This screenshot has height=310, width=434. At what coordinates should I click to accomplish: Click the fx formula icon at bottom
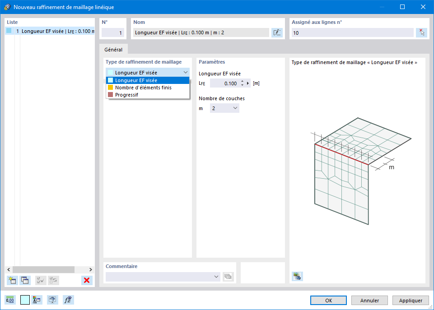tap(68, 300)
